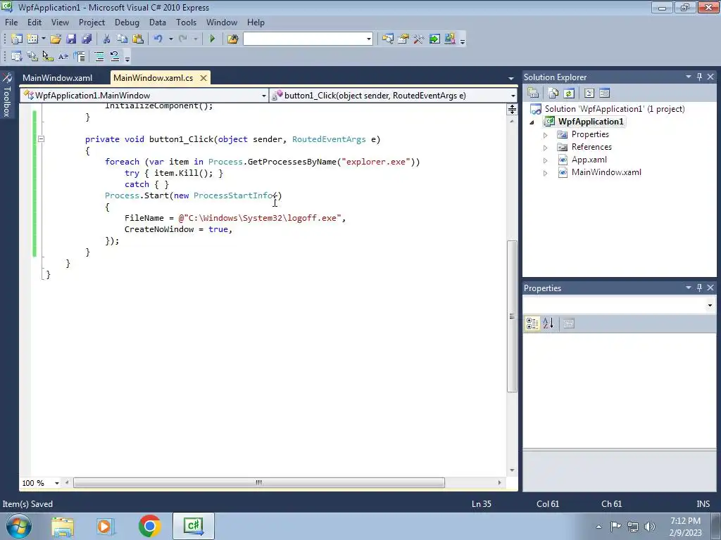The height and width of the screenshot is (540, 721).
Task: Open the Edit menu
Action: tap(35, 22)
